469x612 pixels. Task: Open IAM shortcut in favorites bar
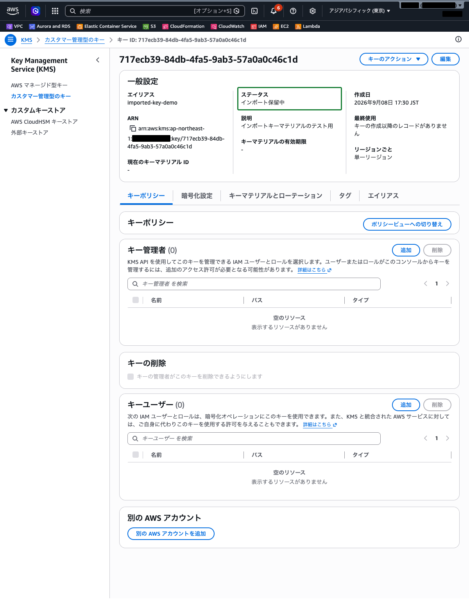pos(259,26)
